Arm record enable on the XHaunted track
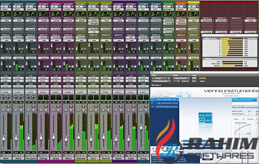 click(x=83, y=106)
